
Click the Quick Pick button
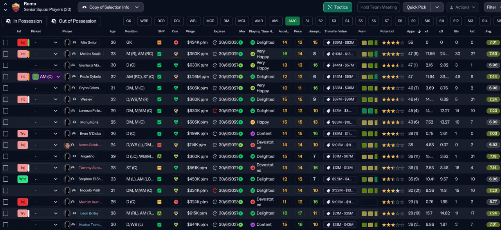pos(416,7)
